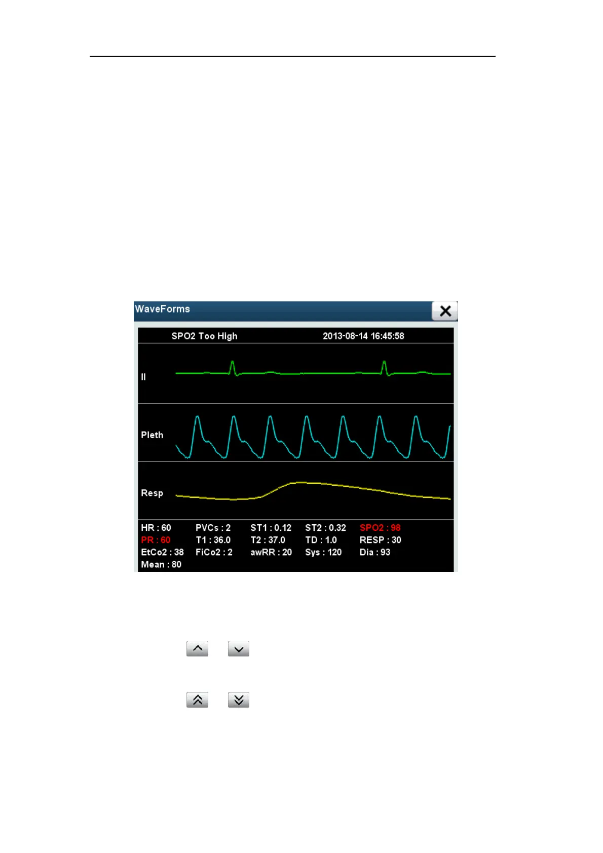Click the 'PVCs : 2' value
The width and height of the screenshot is (603, 853).
[x=213, y=528]
